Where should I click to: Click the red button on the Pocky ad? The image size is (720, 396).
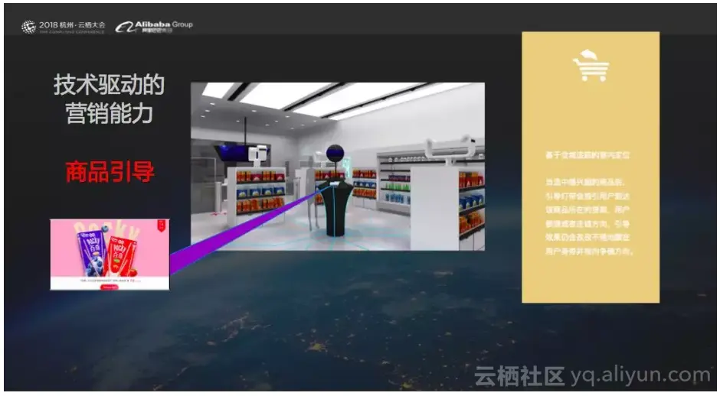coord(110,287)
